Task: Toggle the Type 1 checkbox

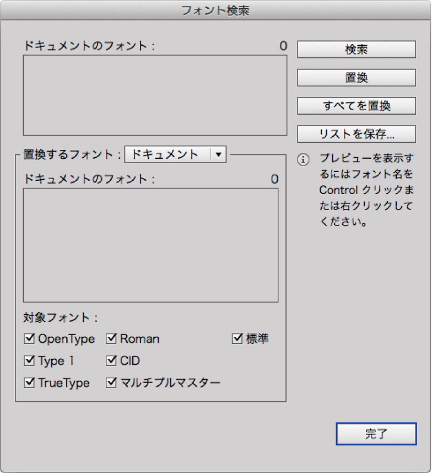Action: tap(29, 361)
